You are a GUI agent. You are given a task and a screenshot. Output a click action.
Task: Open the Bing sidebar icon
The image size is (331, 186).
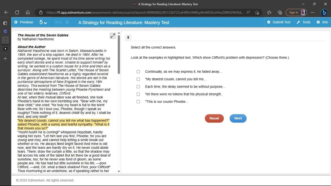pyautogui.click(x=324, y=12)
